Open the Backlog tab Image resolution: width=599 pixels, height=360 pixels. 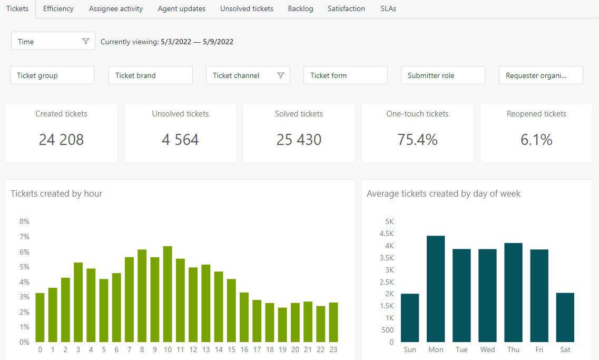click(x=300, y=8)
